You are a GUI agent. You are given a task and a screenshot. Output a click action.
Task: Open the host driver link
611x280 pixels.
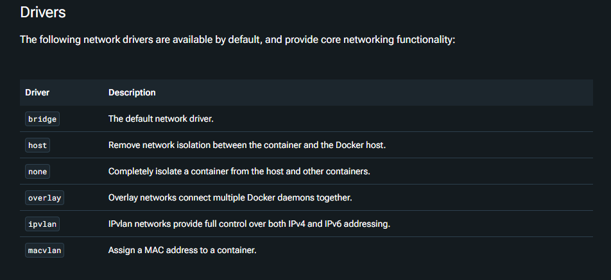pos(37,145)
